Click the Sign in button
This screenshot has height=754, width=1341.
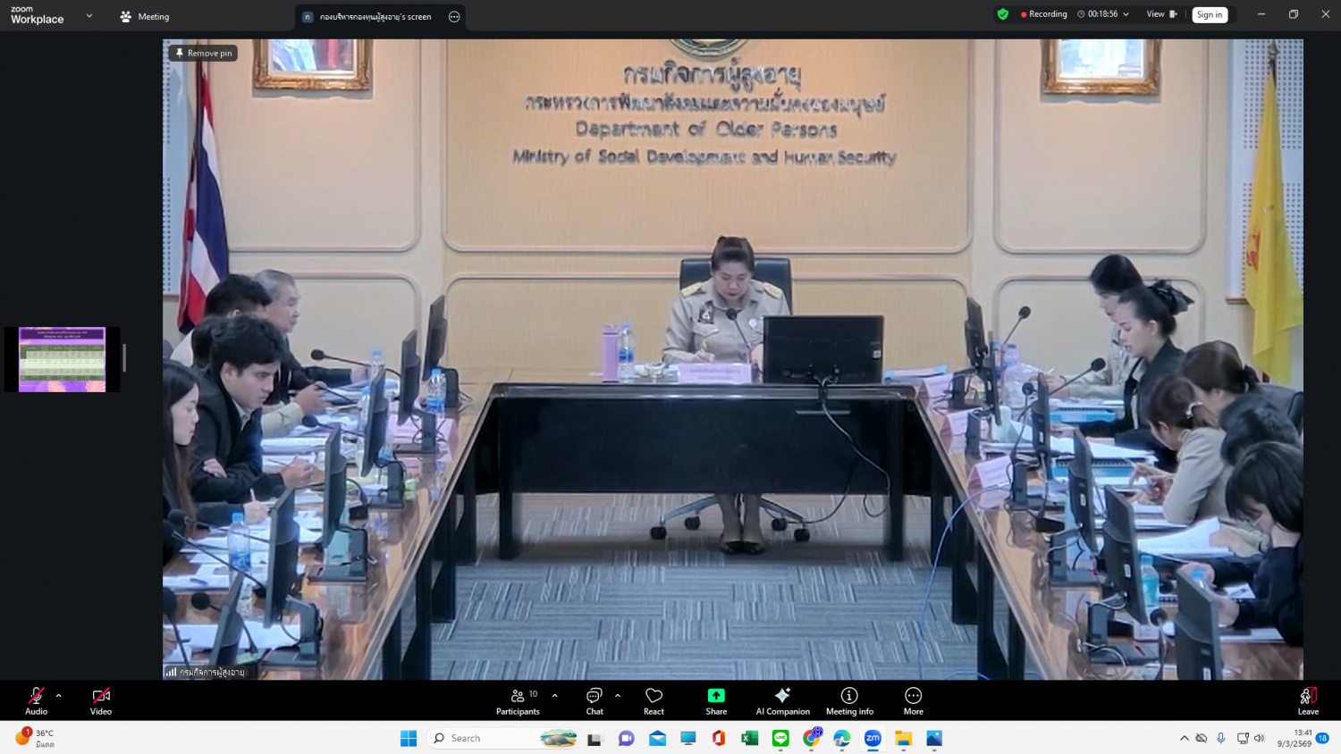pyautogui.click(x=1210, y=15)
